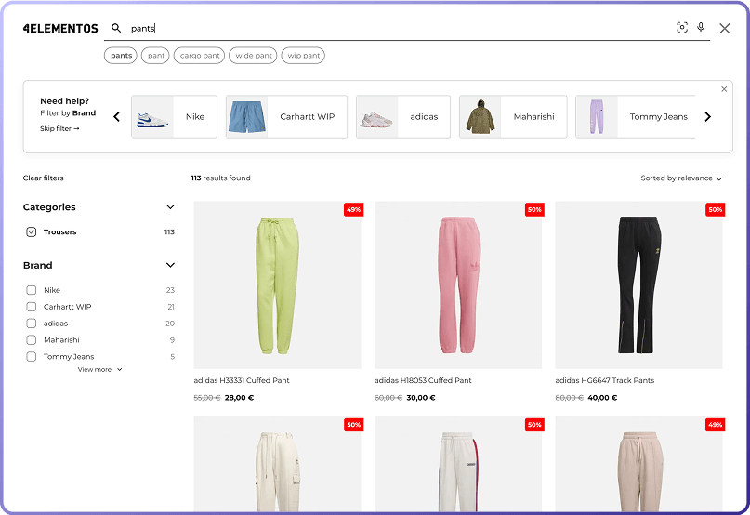Check the Nike brand checkbox

tap(32, 290)
